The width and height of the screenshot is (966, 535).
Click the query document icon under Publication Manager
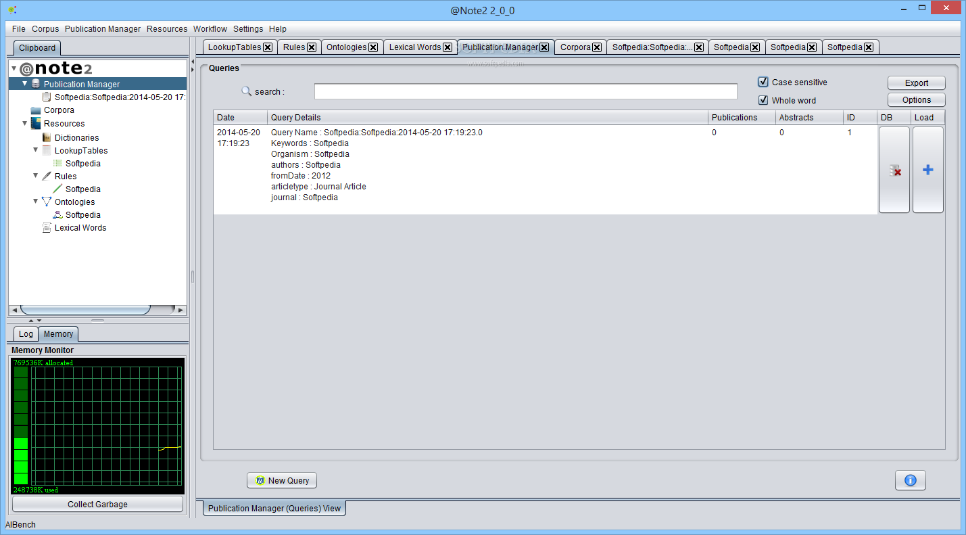click(x=47, y=97)
